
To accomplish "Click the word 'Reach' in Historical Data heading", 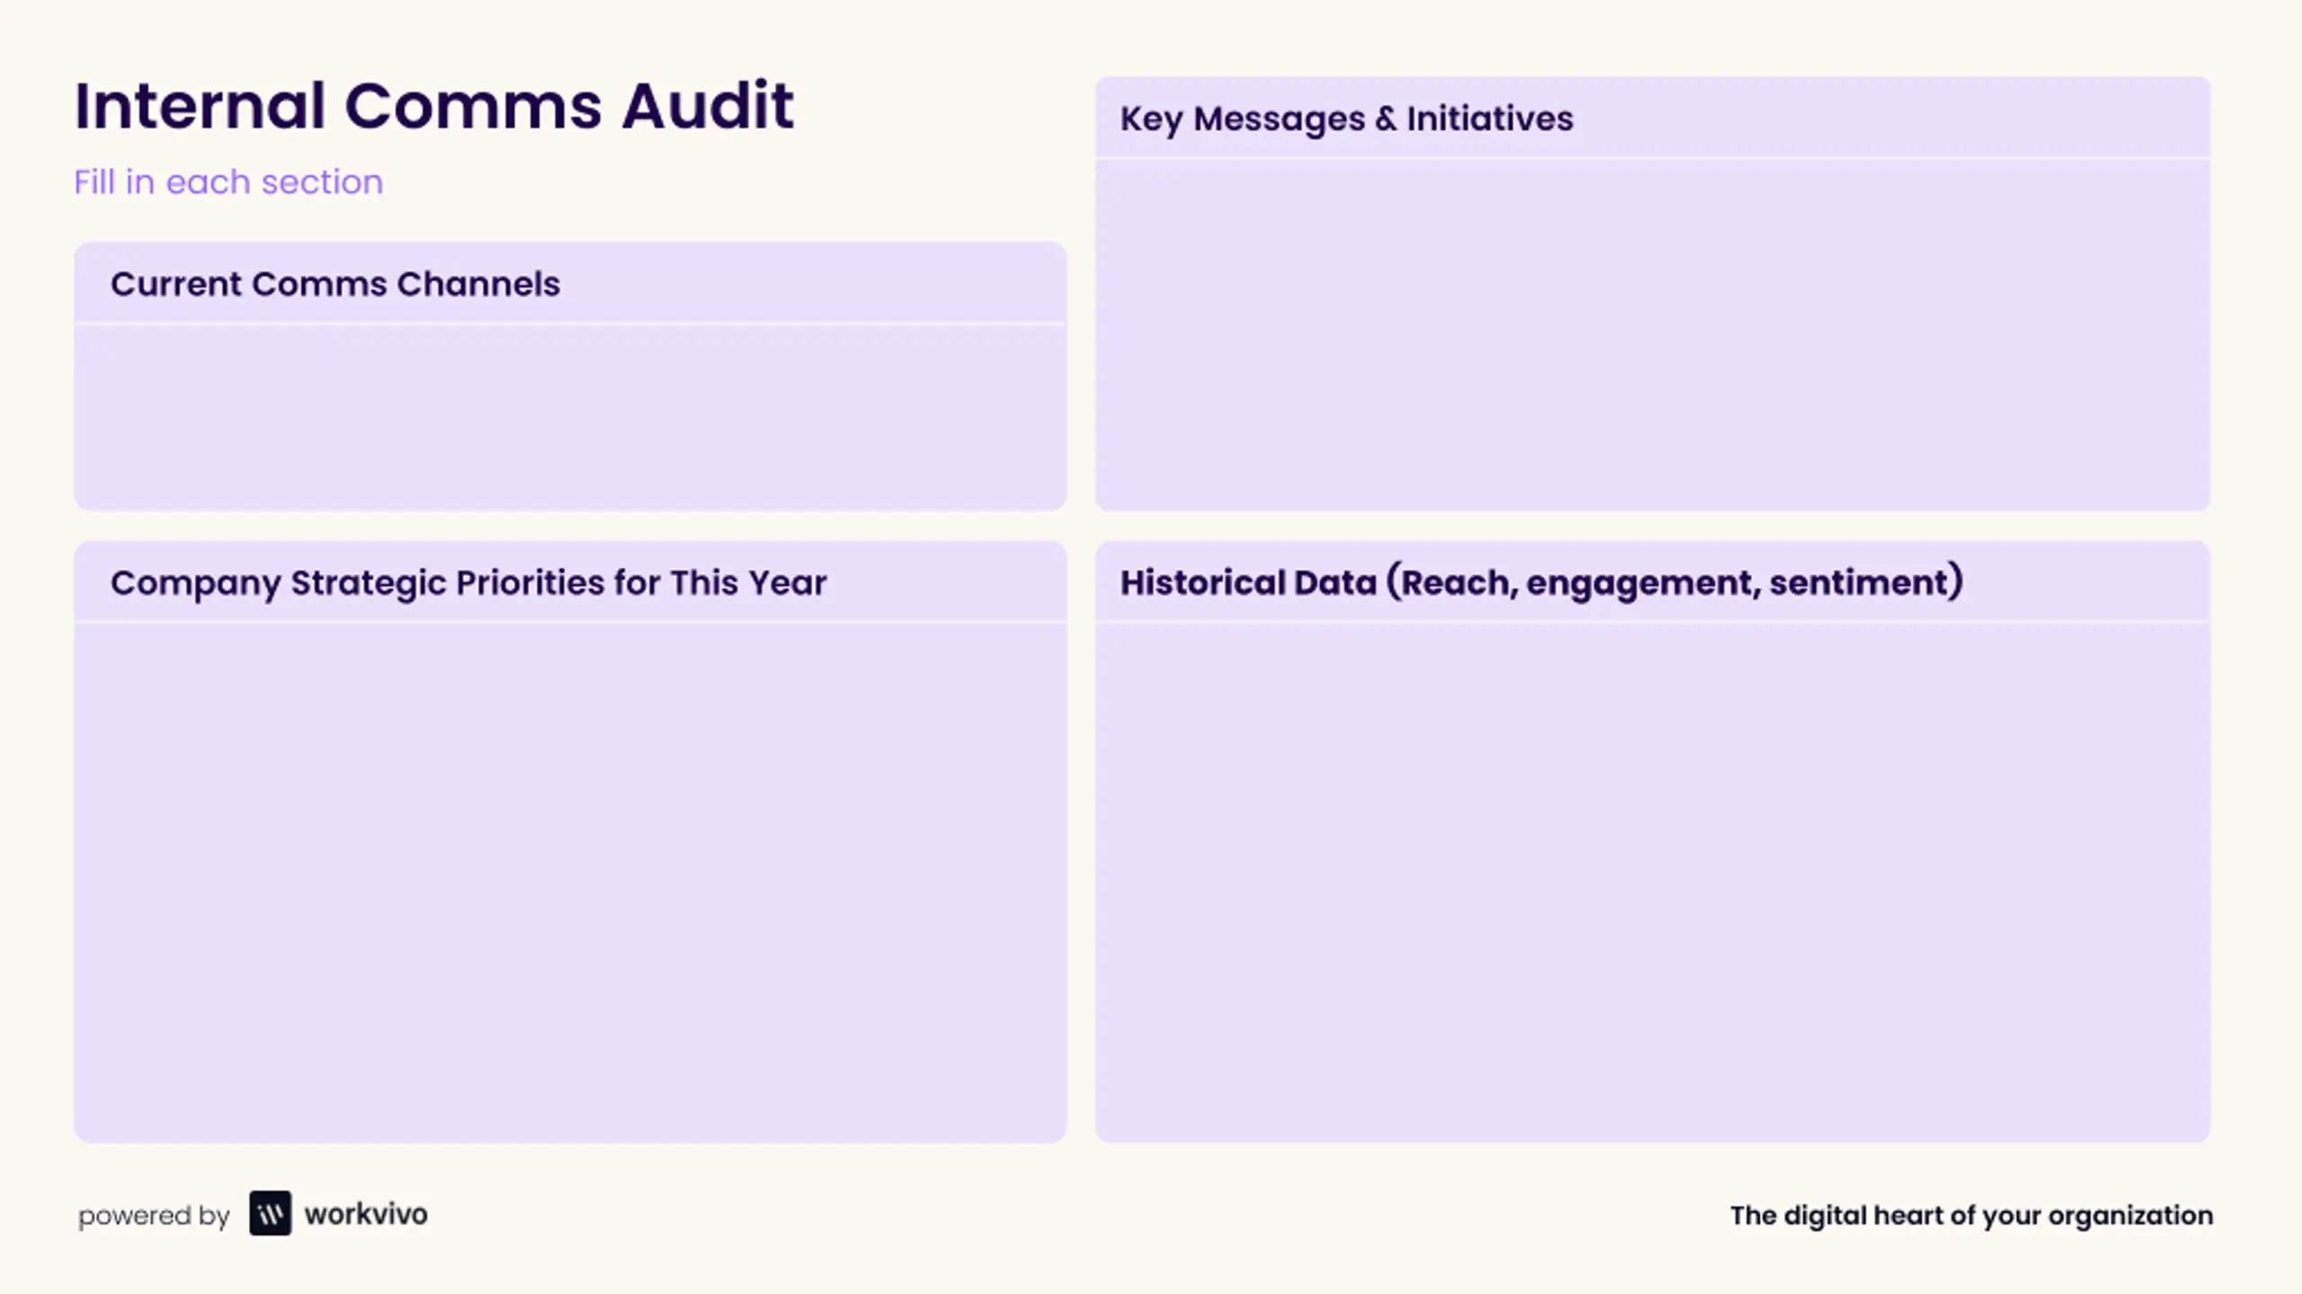I will point(1458,583).
